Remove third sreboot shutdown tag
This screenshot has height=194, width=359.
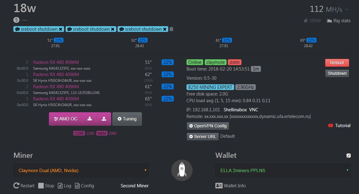[165, 29]
